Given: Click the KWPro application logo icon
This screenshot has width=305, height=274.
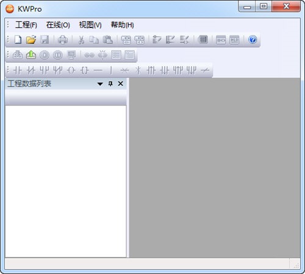Looking at the screenshot, I should click(x=10, y=9).
